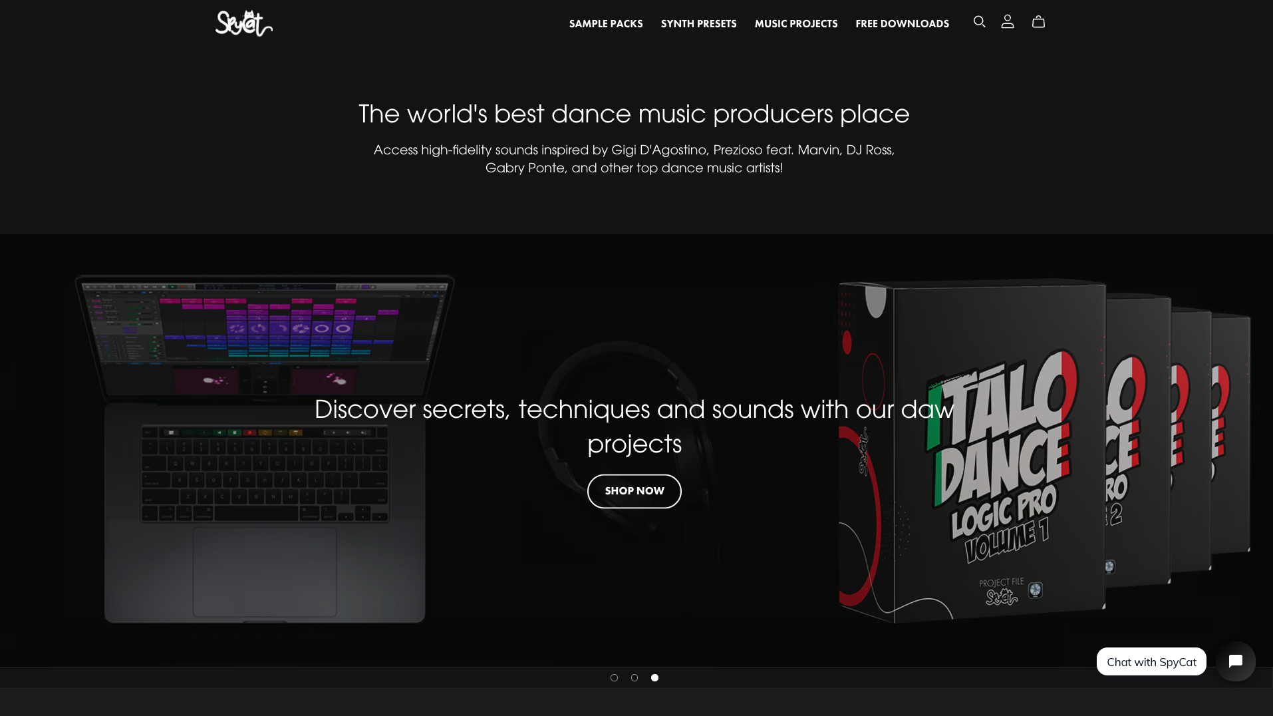This screenshot has width=1273, height=716.
Task: Click the 'Access high-fidelity sounds inspired by' paragraph
Action: 634,159
